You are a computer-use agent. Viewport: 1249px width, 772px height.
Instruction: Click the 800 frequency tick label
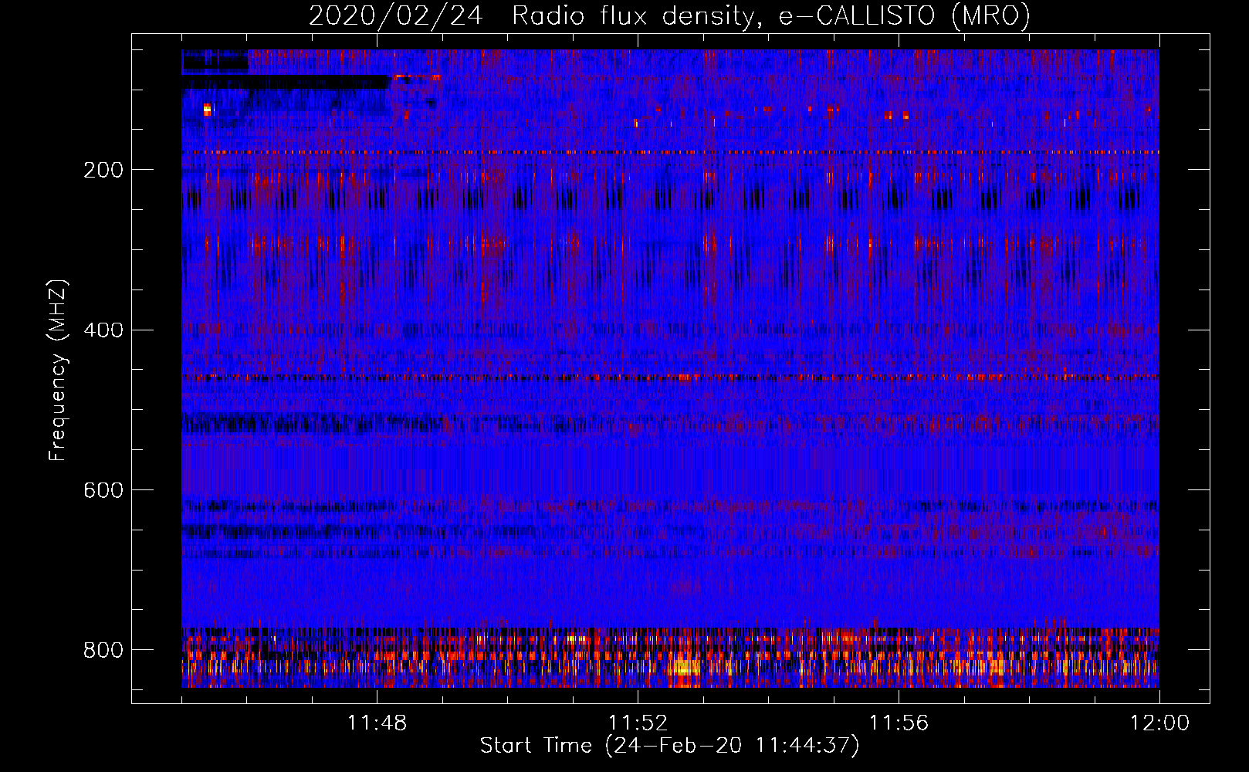tap(103, 650)
